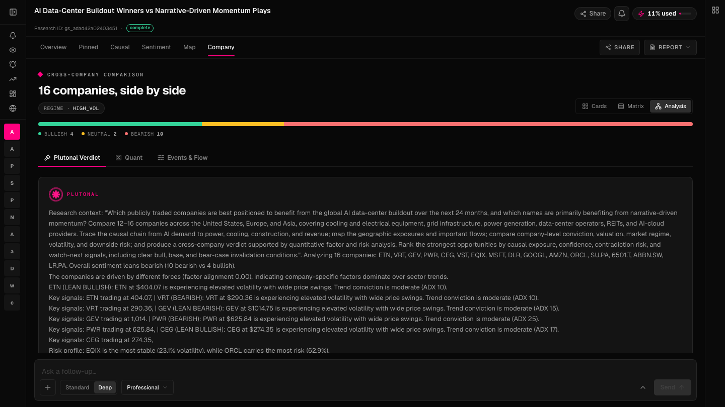Image resolution: width=725 pixels, height=407 pixels.
Task: Switch to the Map tab
Action: click(189, 47)
